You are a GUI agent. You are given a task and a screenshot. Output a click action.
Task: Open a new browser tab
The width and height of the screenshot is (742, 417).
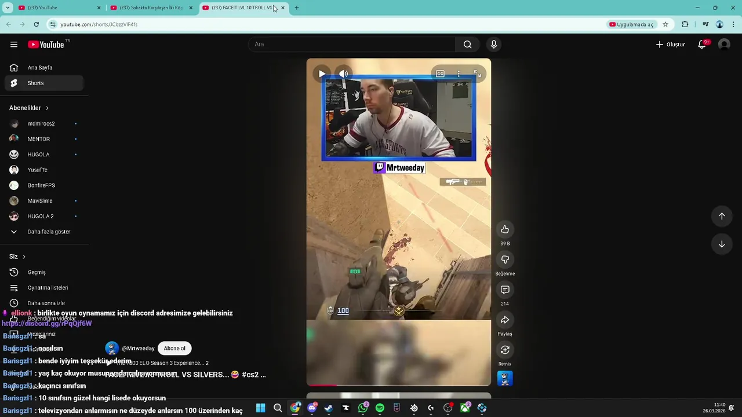pos(297,8)
